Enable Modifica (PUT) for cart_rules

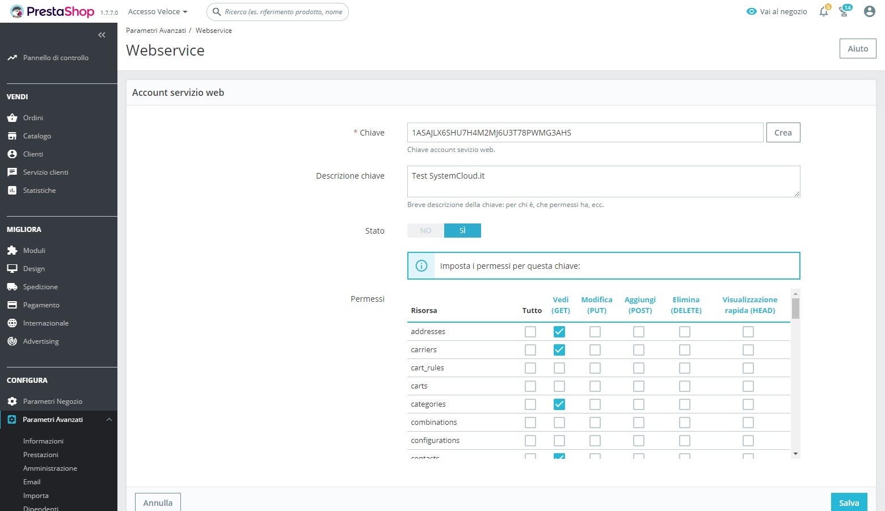pyautogui.click(x=595, y=368)
